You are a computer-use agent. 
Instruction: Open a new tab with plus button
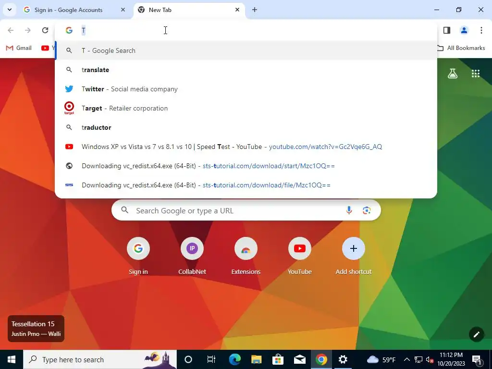click(x=255, y=10)
